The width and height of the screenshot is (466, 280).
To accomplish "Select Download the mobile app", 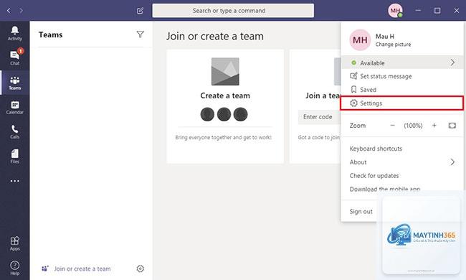I will (x=384, y=189).
